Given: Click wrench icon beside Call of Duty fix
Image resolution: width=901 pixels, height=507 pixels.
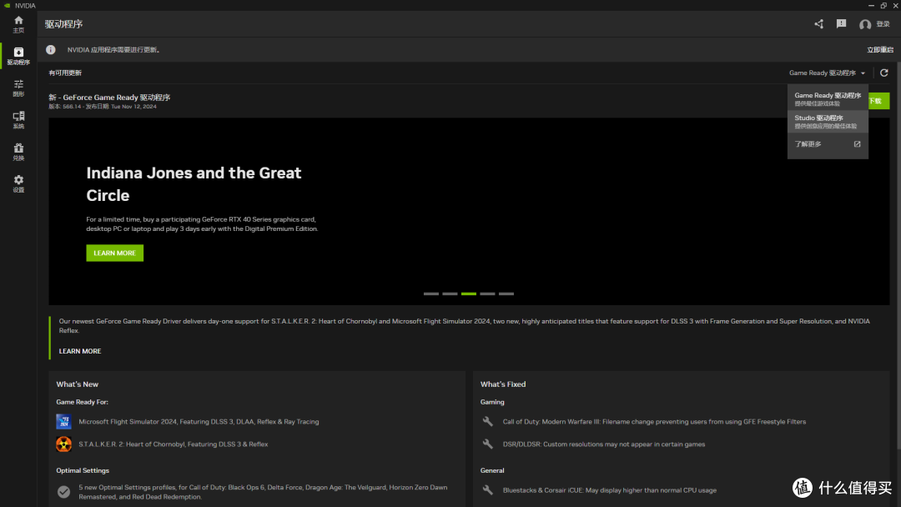Looking at the screenshot, I should pyautogui.click(x=488, y=421).
